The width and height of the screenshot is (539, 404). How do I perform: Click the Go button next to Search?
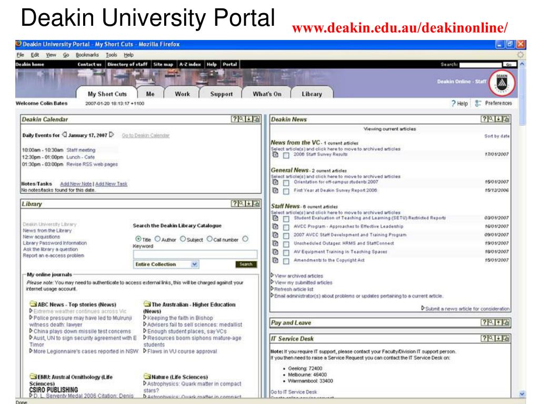(509, 65)
